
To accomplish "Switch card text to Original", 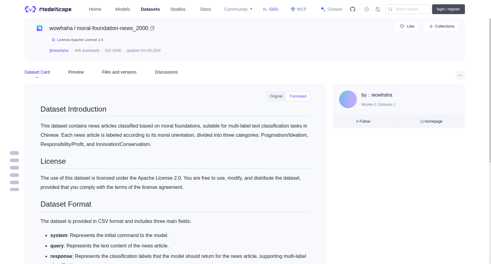I will coord(276,96).
